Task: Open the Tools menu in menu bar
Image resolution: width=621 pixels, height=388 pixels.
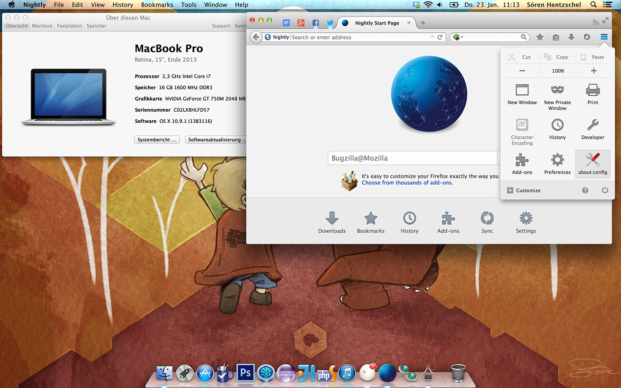Action: 188,5
